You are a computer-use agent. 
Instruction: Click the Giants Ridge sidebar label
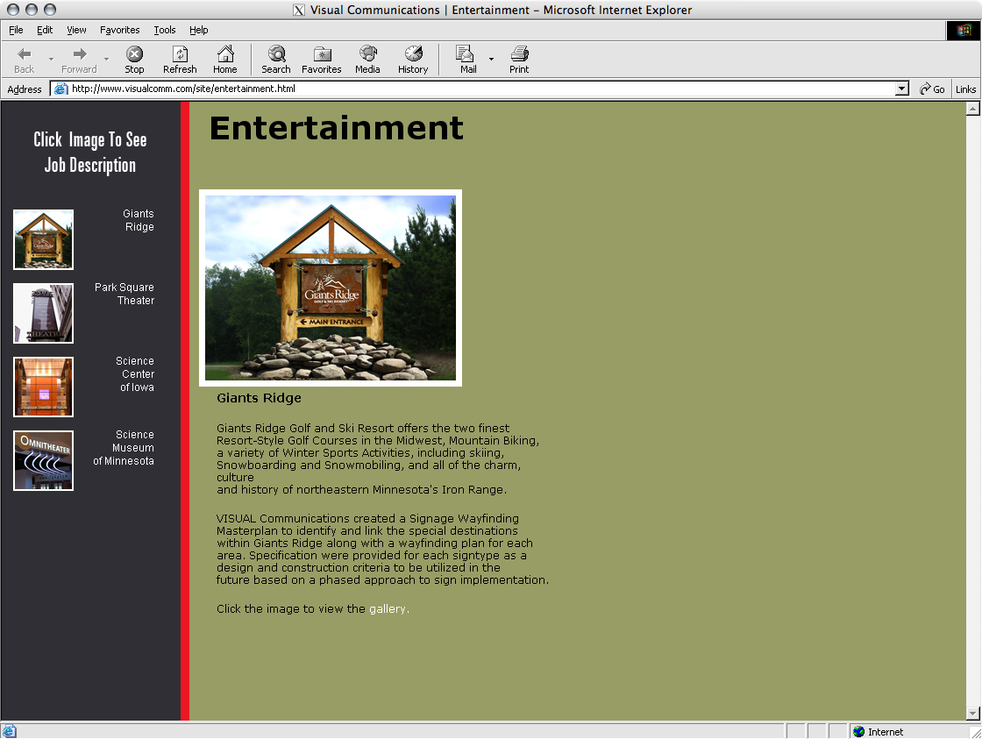click(139, 220)
